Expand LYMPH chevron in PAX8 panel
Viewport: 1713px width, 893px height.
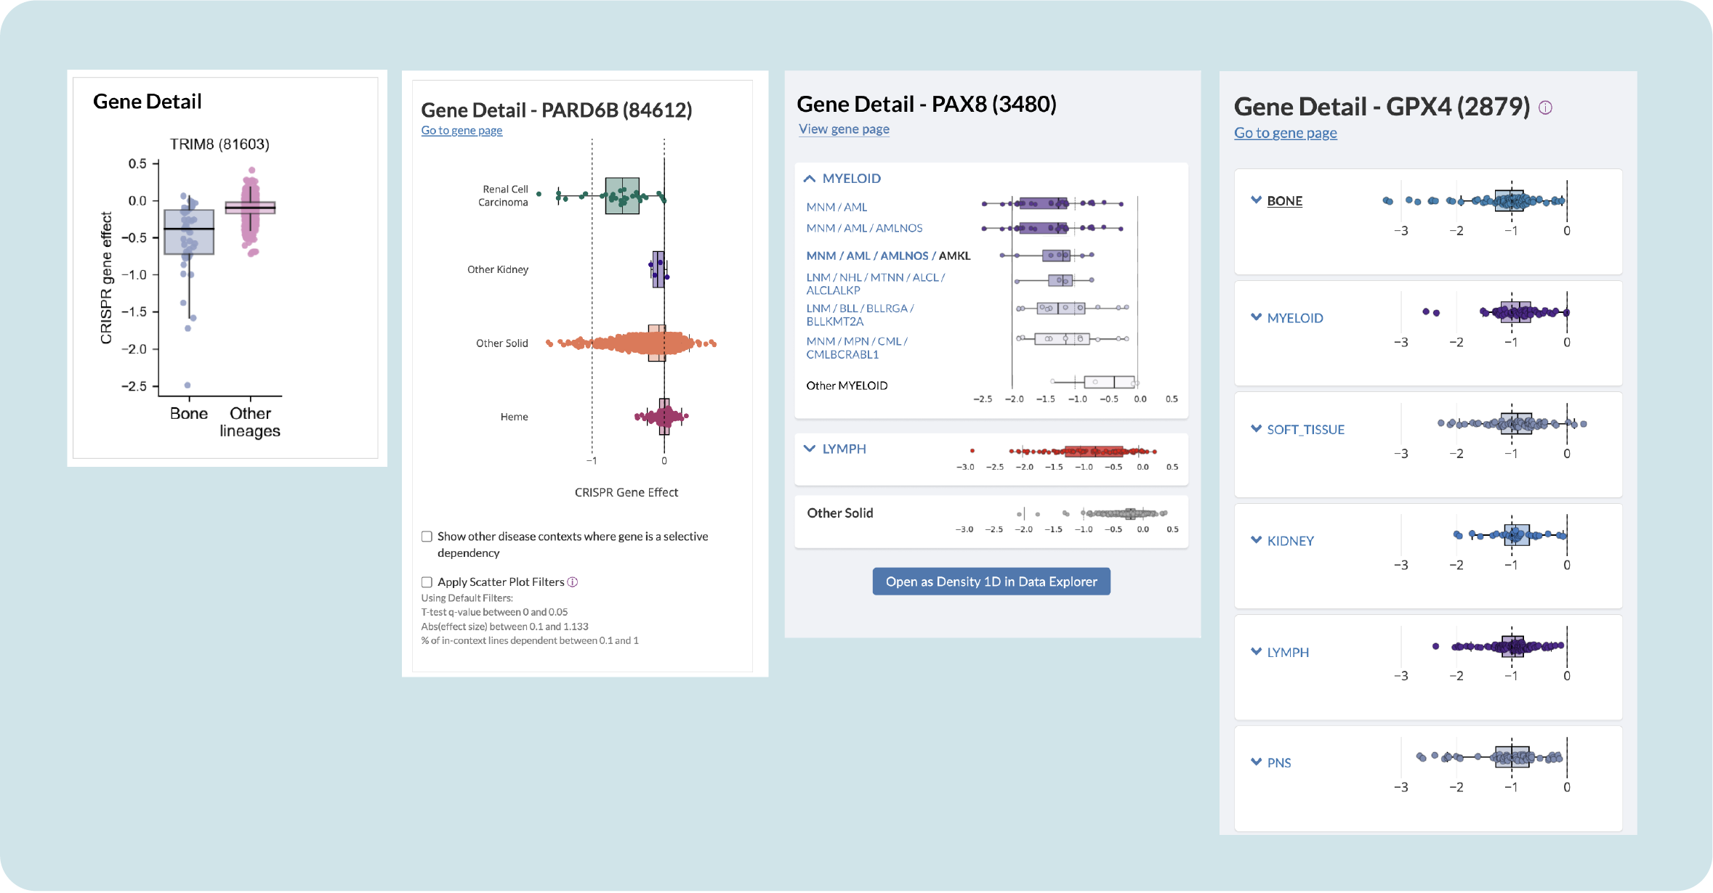[x=809, y=449]
